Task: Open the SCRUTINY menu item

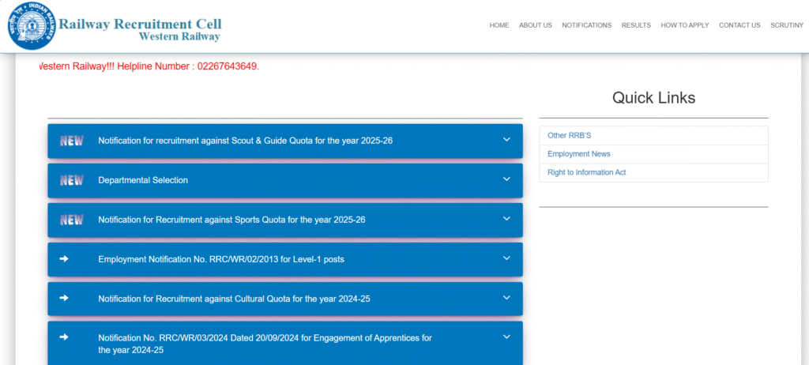Action: tap(787, 25)
